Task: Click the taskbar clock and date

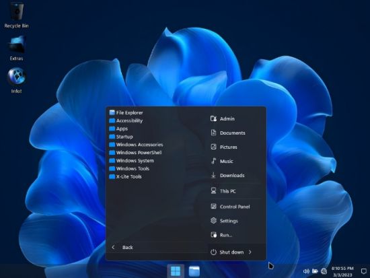Action: point(342,271)
